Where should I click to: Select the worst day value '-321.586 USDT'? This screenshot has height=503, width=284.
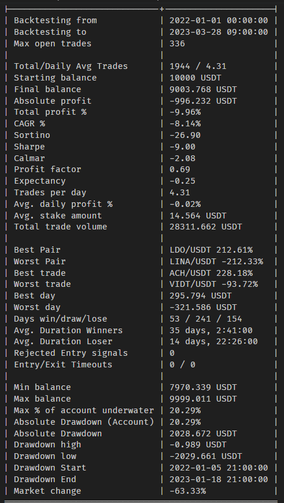[203, 307]
